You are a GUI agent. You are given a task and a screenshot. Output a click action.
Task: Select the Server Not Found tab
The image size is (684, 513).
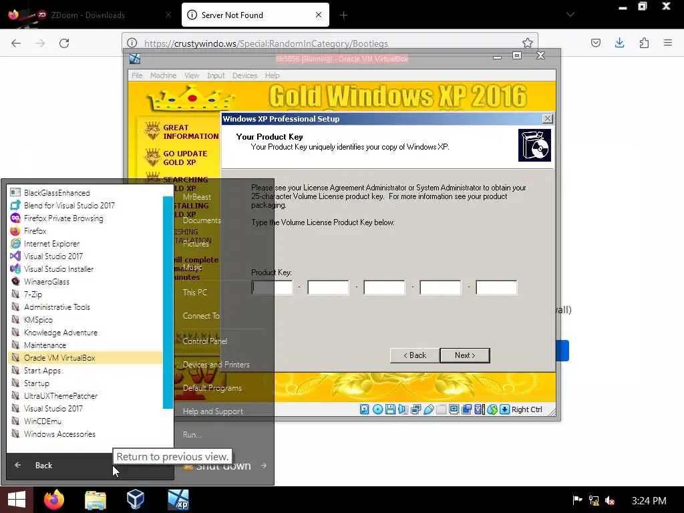(255, 15)
